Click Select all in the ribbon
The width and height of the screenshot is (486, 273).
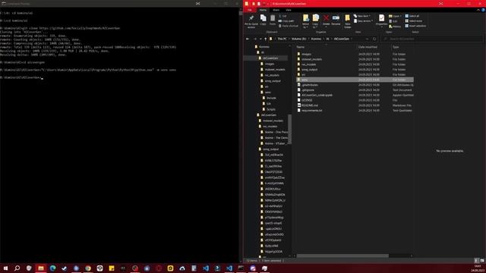(x=412, y=16)
